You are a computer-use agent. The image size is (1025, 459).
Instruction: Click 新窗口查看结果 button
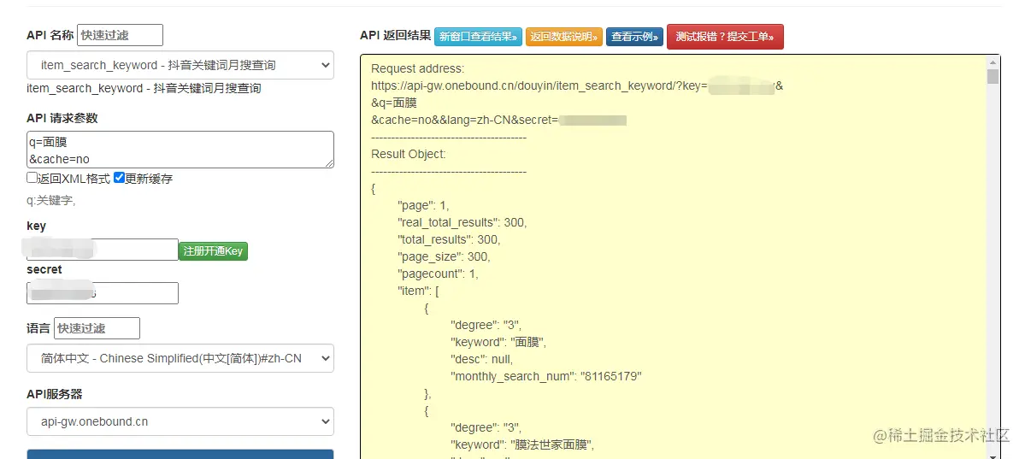coord(478,37)
